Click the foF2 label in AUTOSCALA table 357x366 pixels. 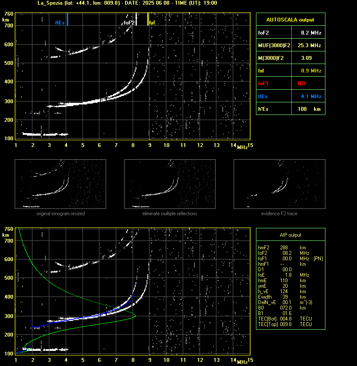pos(264,33)
